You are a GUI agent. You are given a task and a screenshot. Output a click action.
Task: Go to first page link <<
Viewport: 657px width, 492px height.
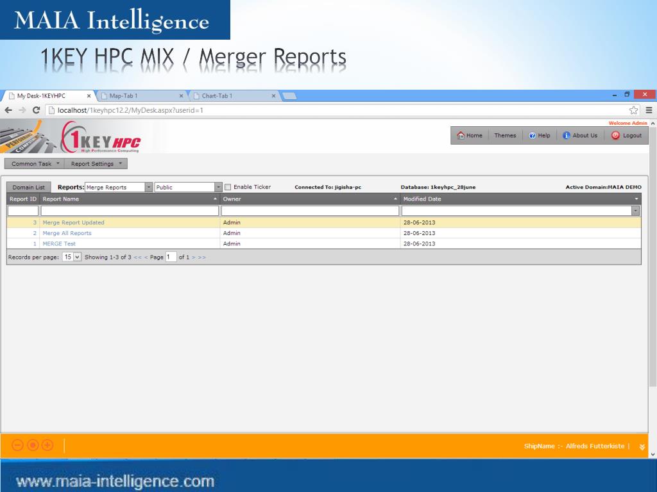pyautogui.click(x=137, y=258)
